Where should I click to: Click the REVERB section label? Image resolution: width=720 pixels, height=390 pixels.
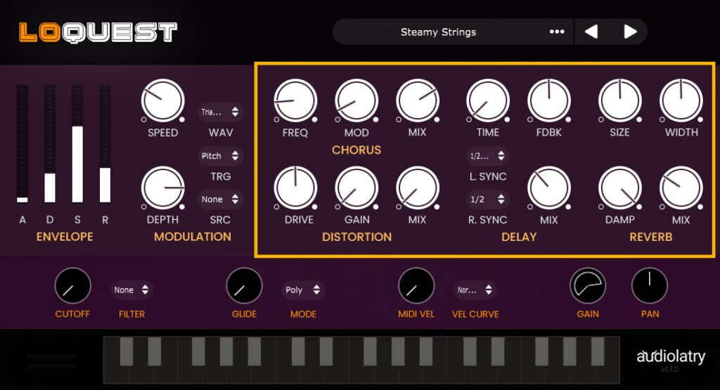pos(650,237)
